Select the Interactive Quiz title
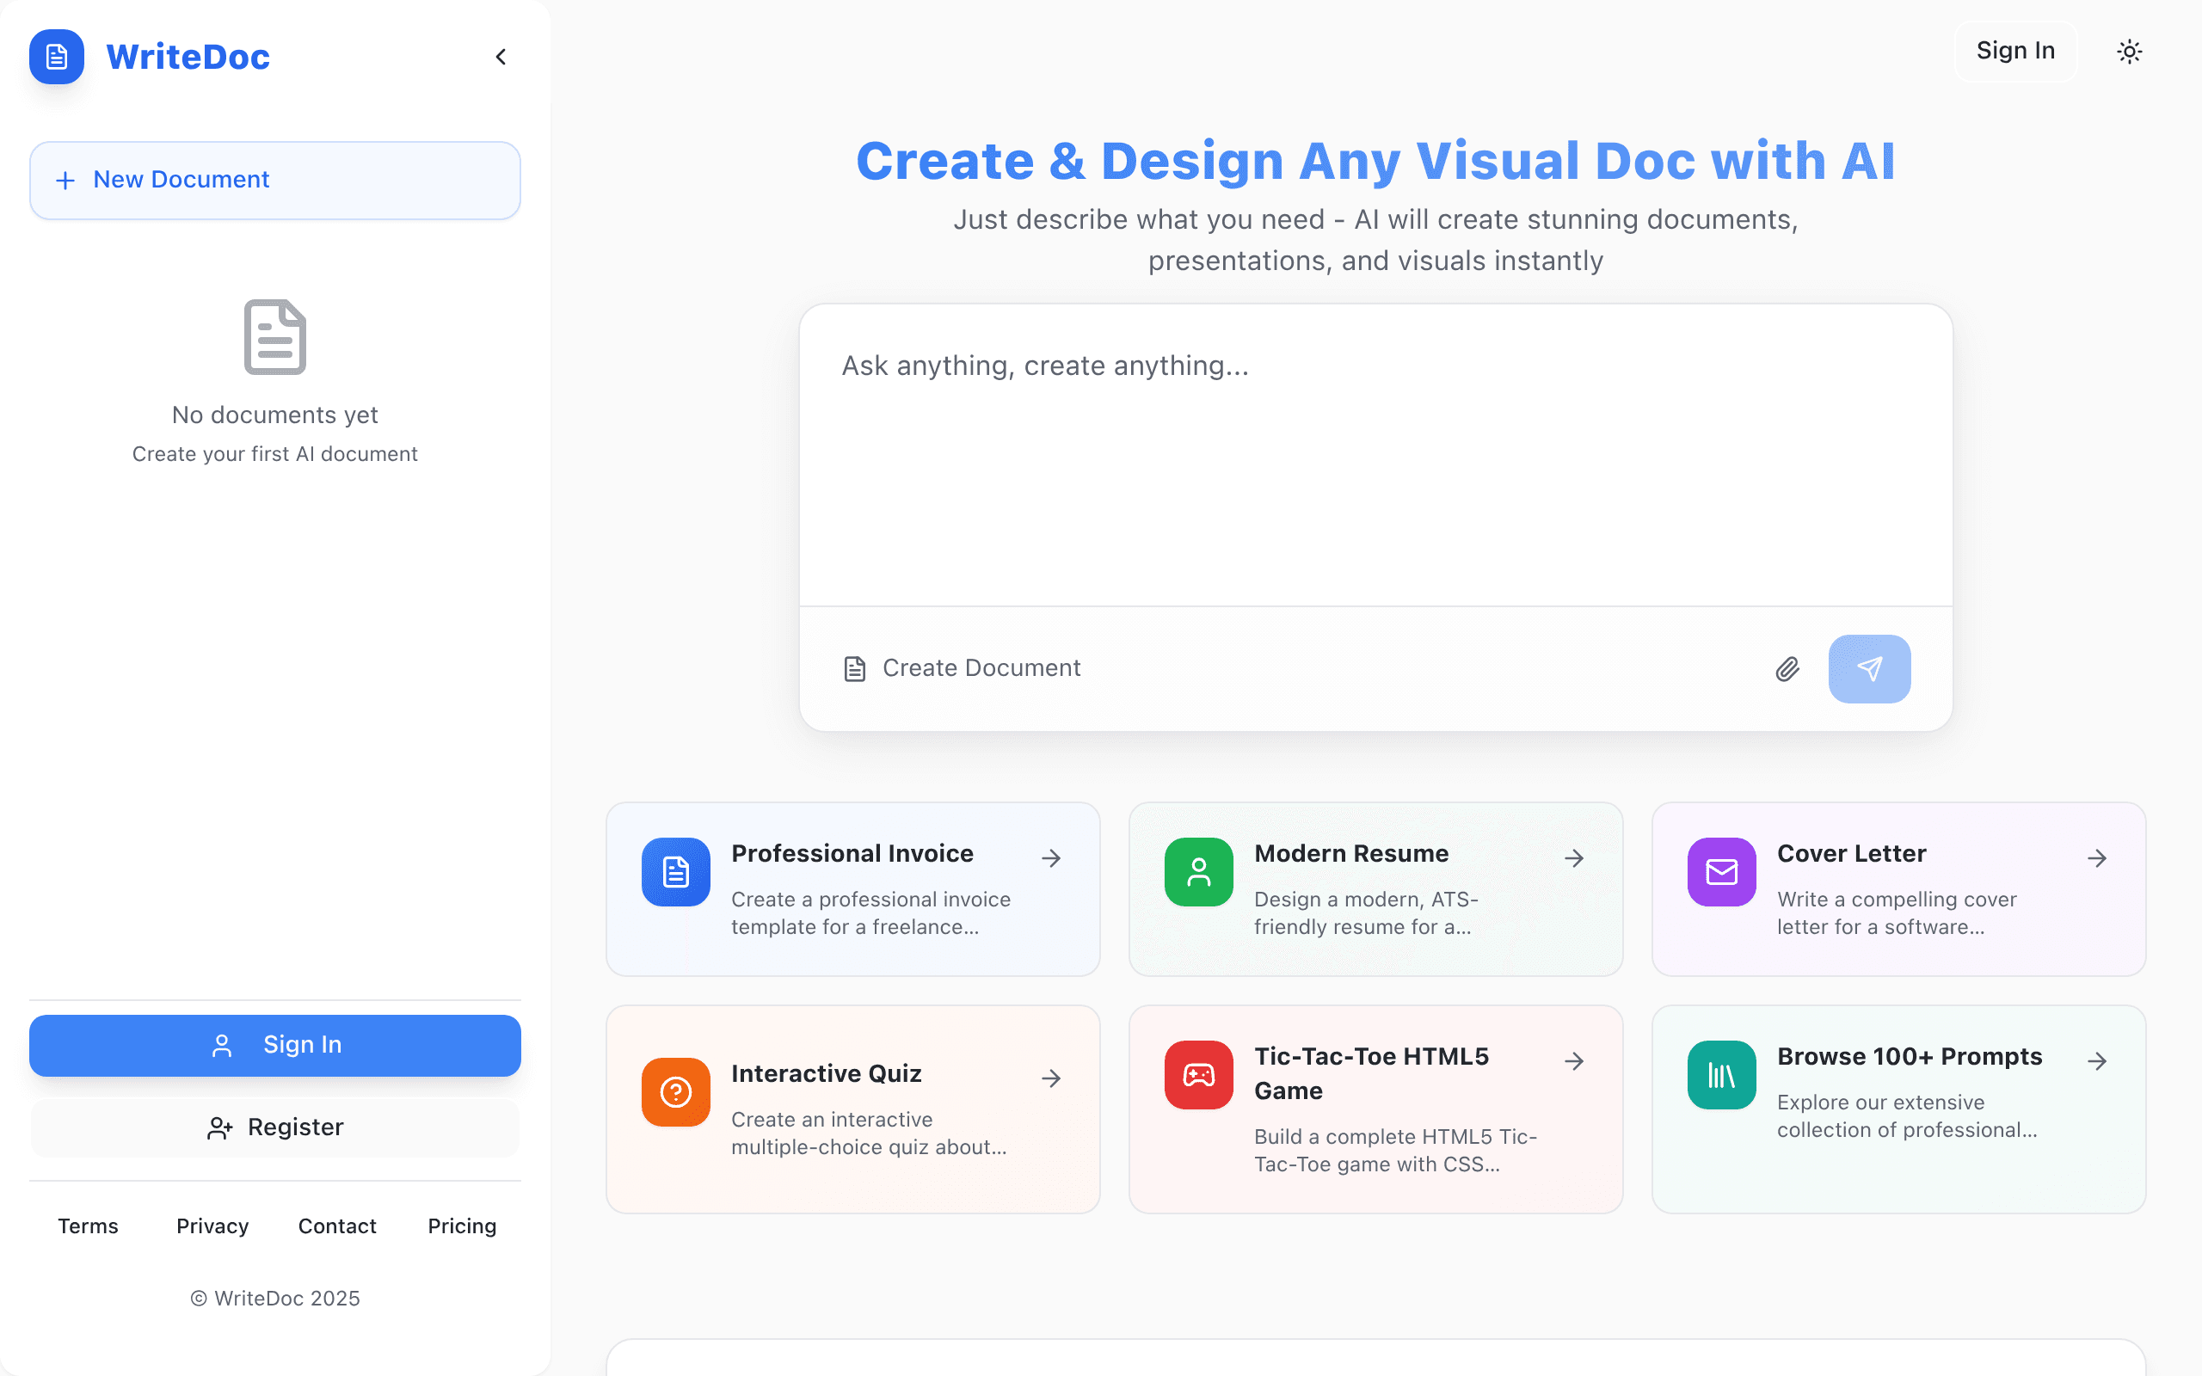Viewport: 2202px width, 1376px height. coord(827,1074)
